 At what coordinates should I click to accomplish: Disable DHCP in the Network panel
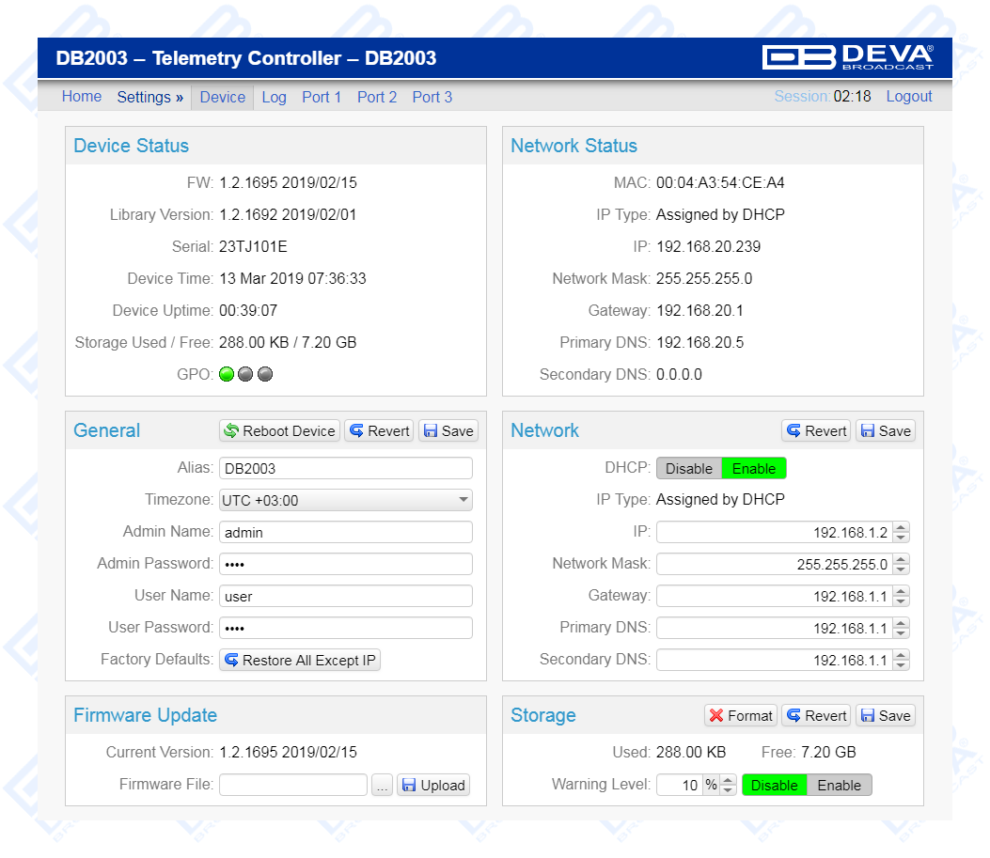(x=688, y=468)
